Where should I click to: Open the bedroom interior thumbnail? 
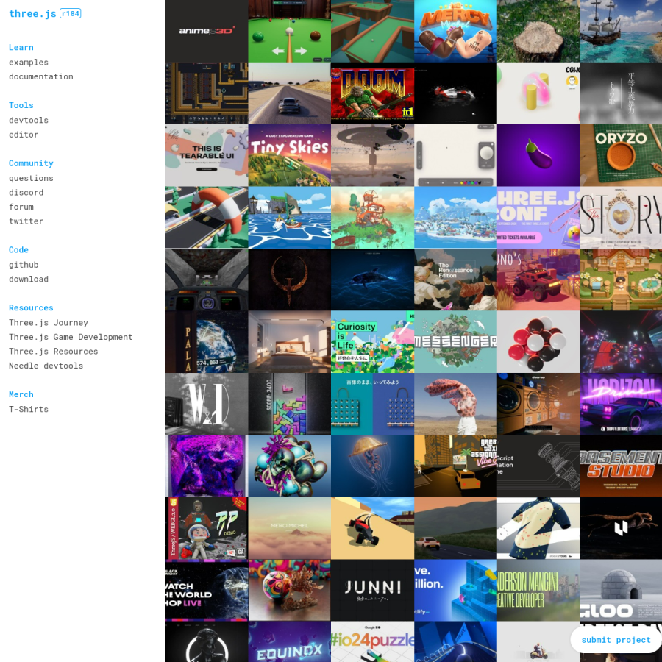tap(290, 341)
